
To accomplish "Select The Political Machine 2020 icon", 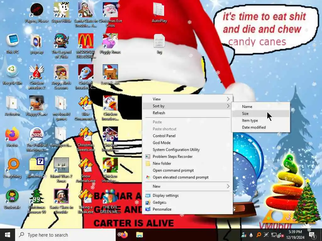I will pyautogui.click(x=37, y=139).
